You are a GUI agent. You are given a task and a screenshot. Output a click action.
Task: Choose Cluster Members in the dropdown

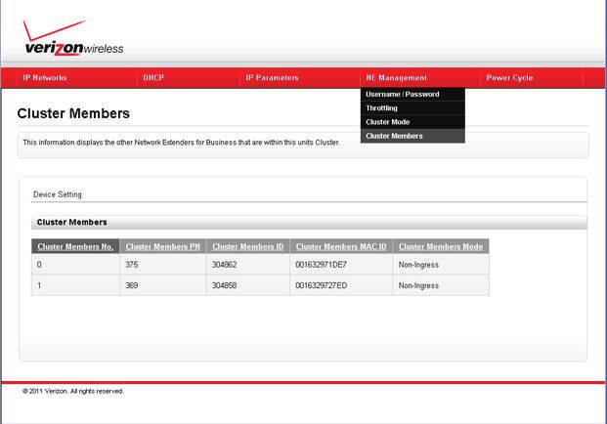412,136
